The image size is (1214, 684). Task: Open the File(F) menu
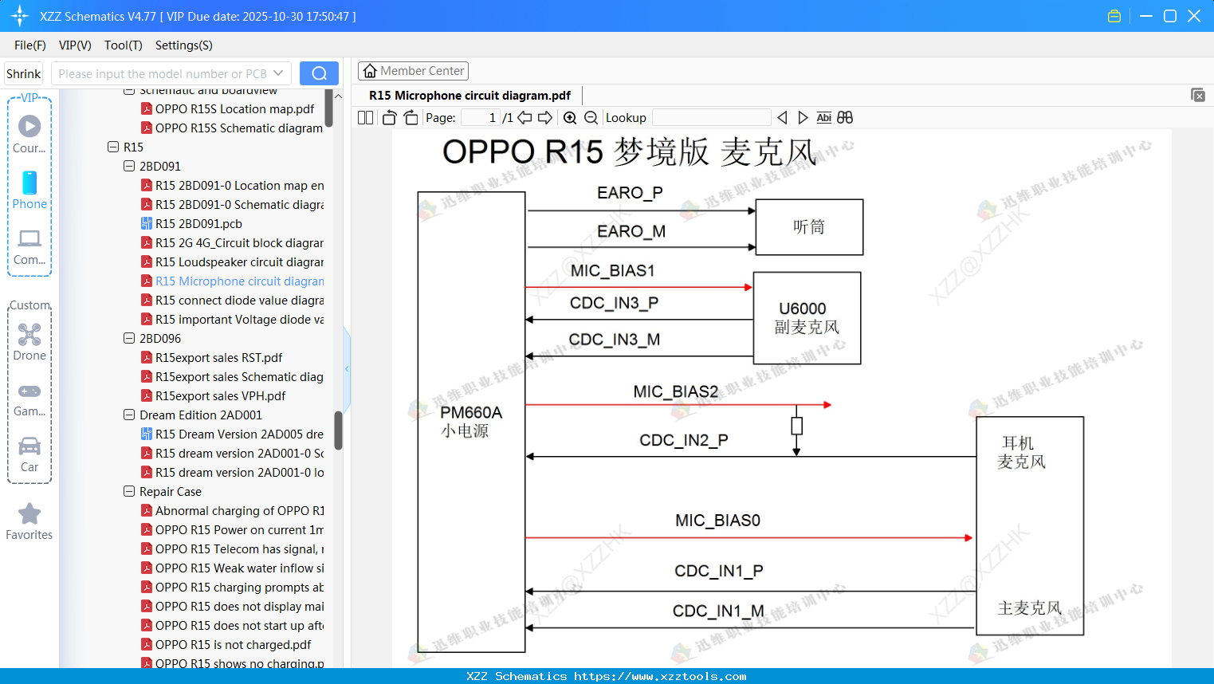[30, 45]
